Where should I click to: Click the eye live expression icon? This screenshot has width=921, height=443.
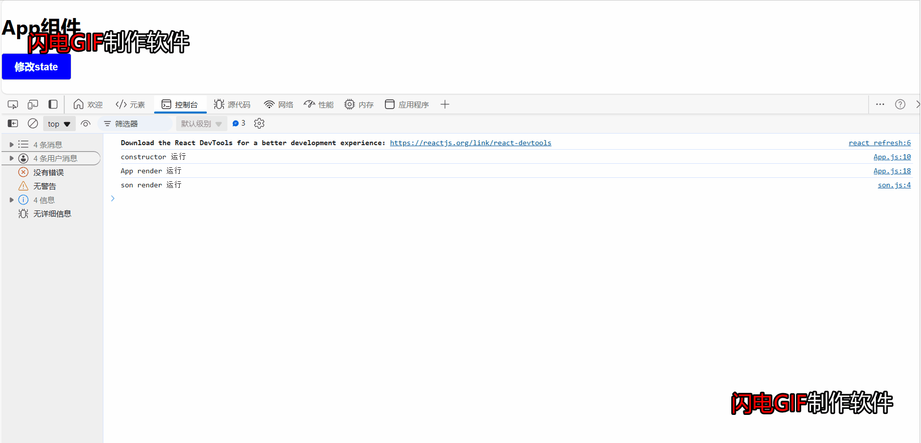86,124
